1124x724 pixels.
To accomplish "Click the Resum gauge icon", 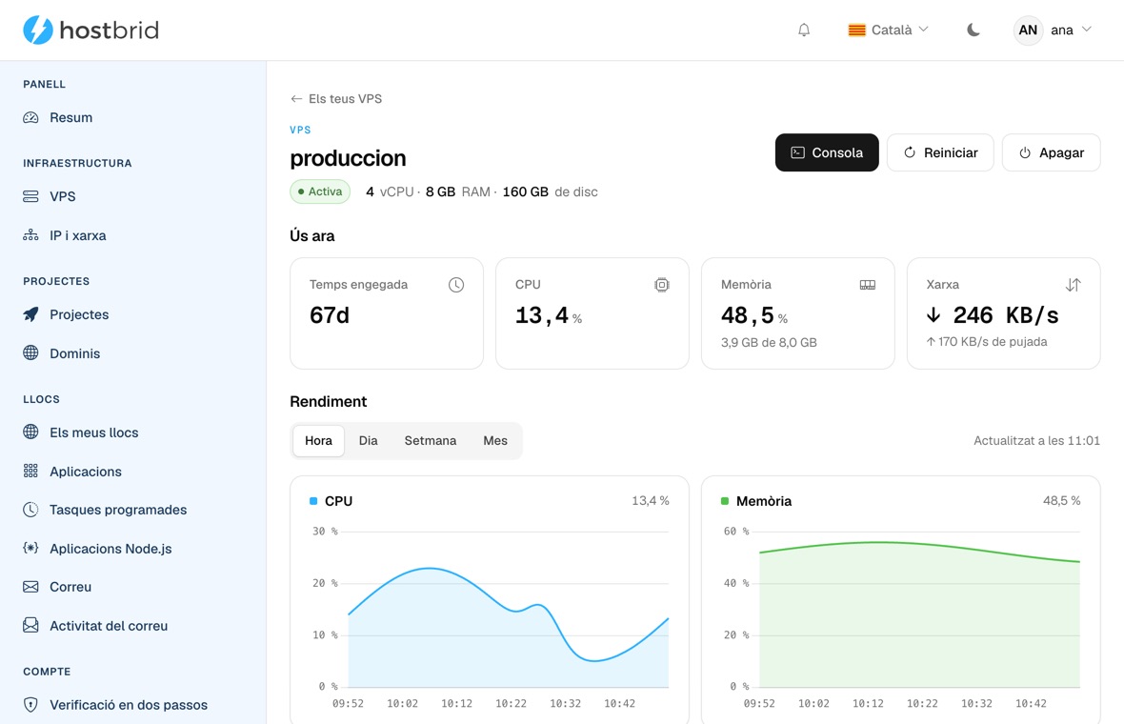I will click(30, 117).
